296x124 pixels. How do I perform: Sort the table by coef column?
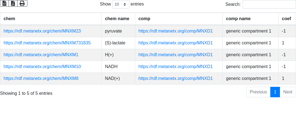(x=286, y=19)
